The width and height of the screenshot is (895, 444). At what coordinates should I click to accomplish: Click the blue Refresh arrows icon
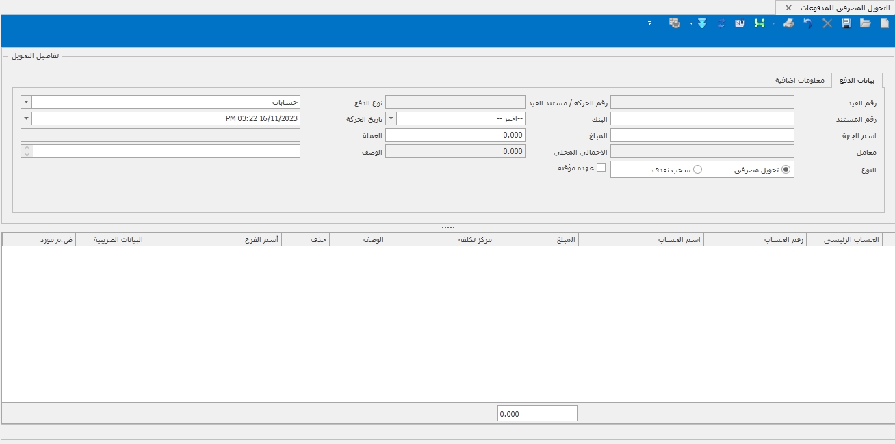click(x=721, y=23)
